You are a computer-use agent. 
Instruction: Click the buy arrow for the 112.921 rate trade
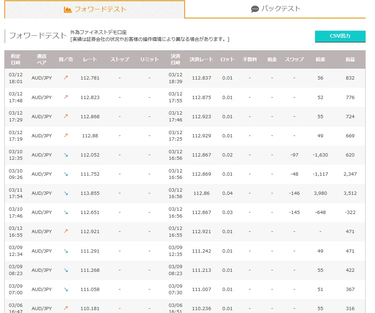point(66,231)
